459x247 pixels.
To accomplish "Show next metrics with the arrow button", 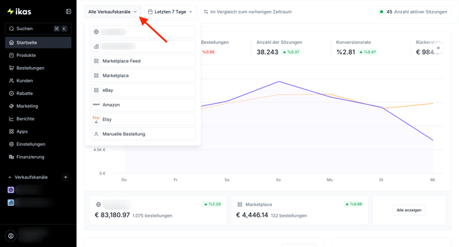I will coord(438,48).
